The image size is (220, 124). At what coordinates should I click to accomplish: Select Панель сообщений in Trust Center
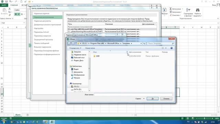42,43
